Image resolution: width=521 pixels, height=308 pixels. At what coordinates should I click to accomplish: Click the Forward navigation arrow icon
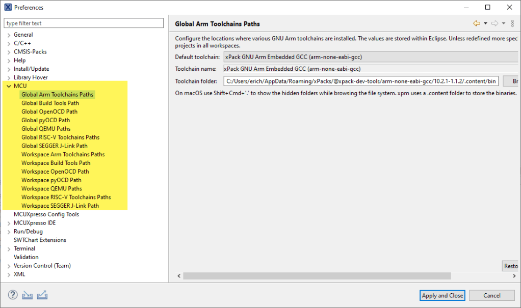point(494,23)
